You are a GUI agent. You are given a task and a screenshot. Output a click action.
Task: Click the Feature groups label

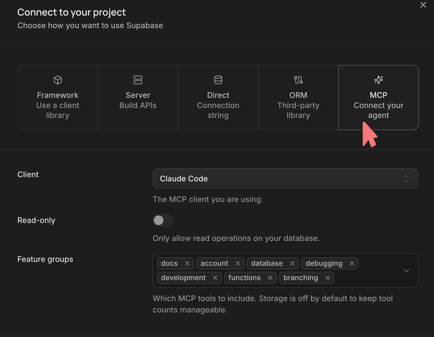tap(45, 259)
